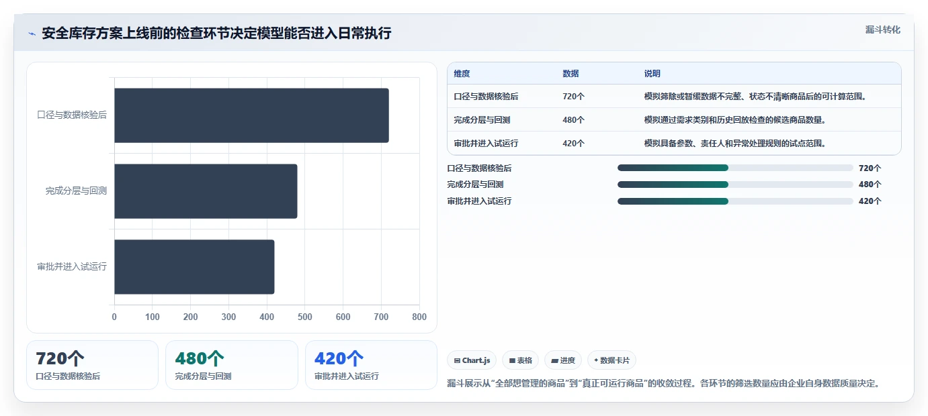
Task: Click the lightning icon beside the title
Action: pyautogui.click(x=32, y=34)
